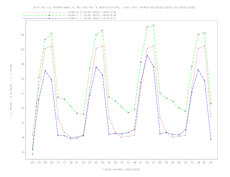230x177 pixels.
Task: Click x-axis tick label 21
Action: click(x=77, y=163)
